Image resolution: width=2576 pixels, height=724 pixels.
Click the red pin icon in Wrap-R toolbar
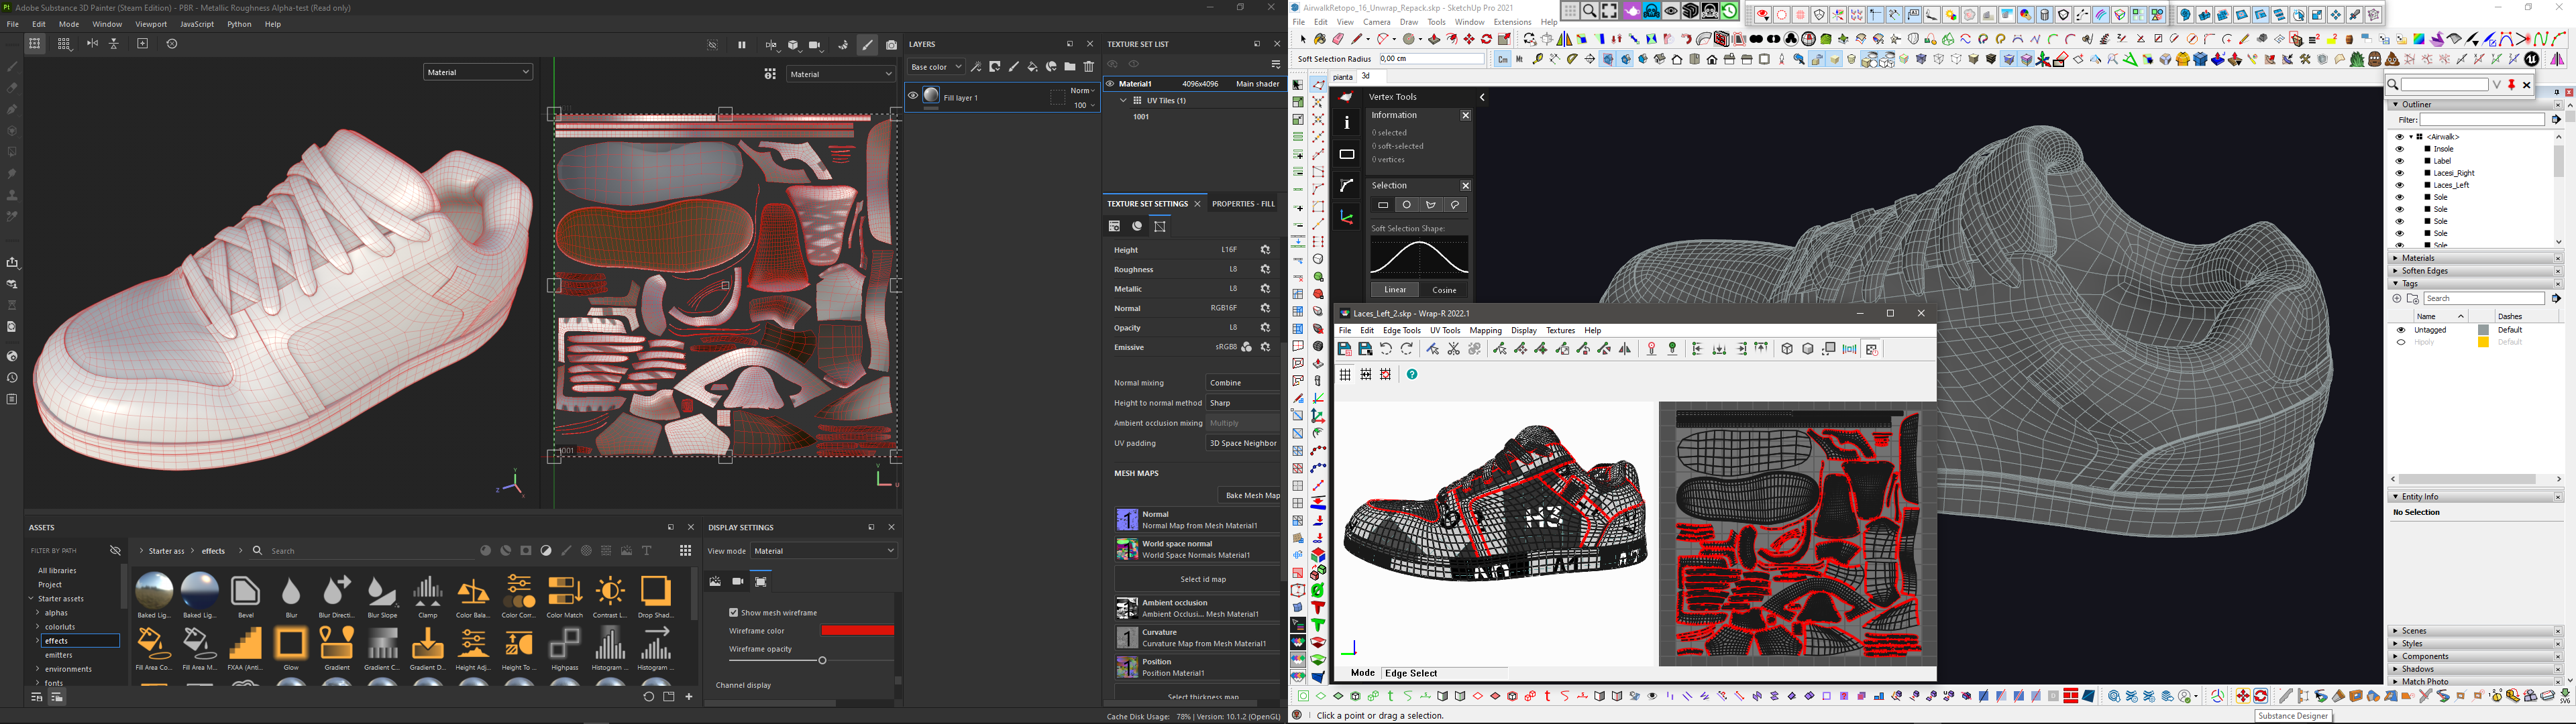point(1651,349)
